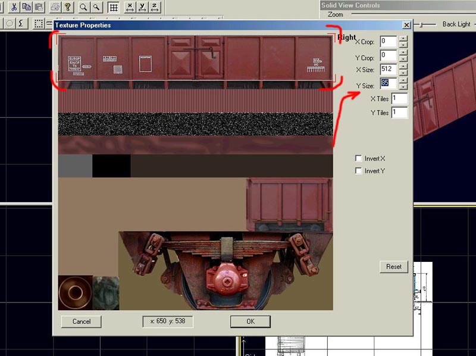Click the Print icon
The image size is (476, 356).
tap(55, 7)
